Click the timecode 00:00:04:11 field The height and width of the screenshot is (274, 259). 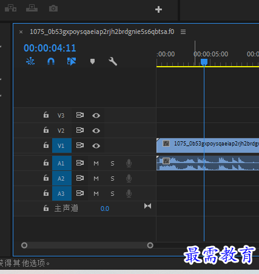50,48
